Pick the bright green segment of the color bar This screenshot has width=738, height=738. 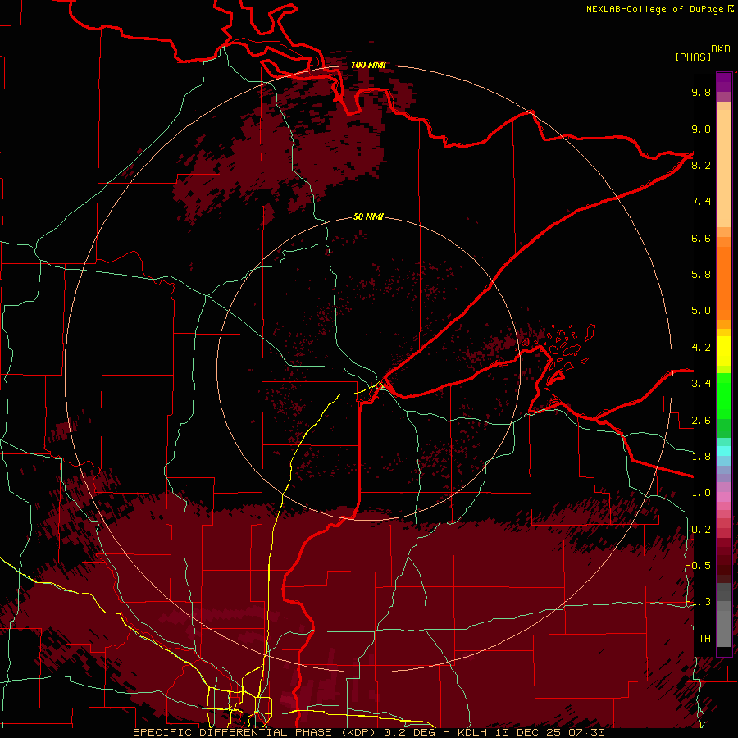[724, 395]
